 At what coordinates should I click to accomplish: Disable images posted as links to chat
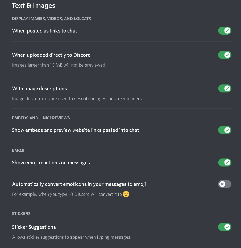(x=225, y=31)
